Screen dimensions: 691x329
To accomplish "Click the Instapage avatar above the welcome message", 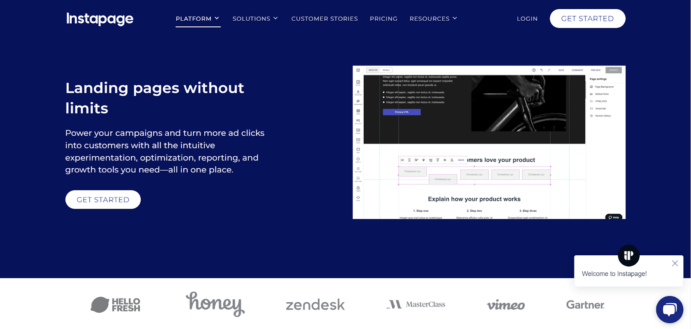I will point(628,256).
